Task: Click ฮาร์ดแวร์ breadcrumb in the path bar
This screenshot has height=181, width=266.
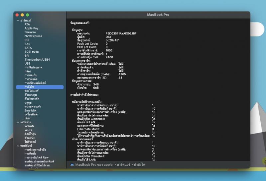Action: [123, 164]
